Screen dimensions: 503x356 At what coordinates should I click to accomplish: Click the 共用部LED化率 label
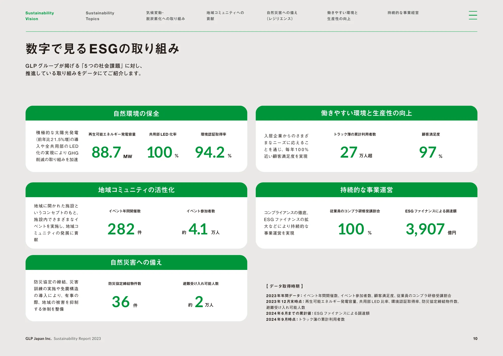tap(163, 134)
